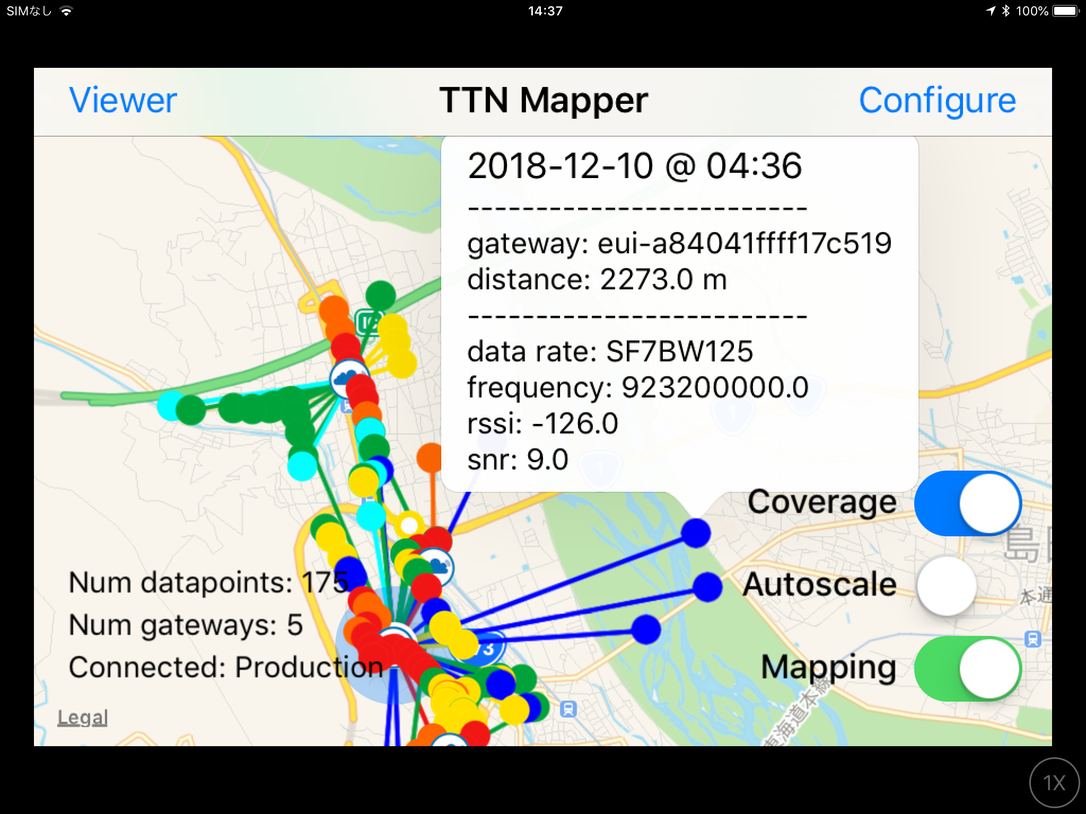Open the Viewer screen
Viewport: 1086px width, 814px height.
point(123,100)
